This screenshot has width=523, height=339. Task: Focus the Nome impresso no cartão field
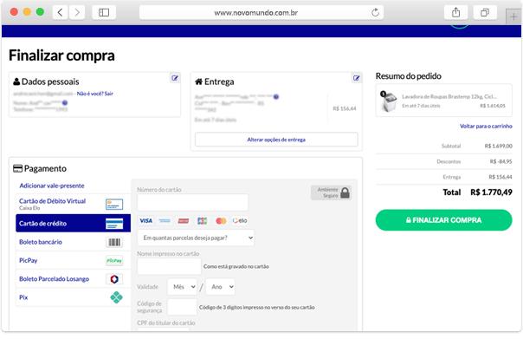point(169,266)
